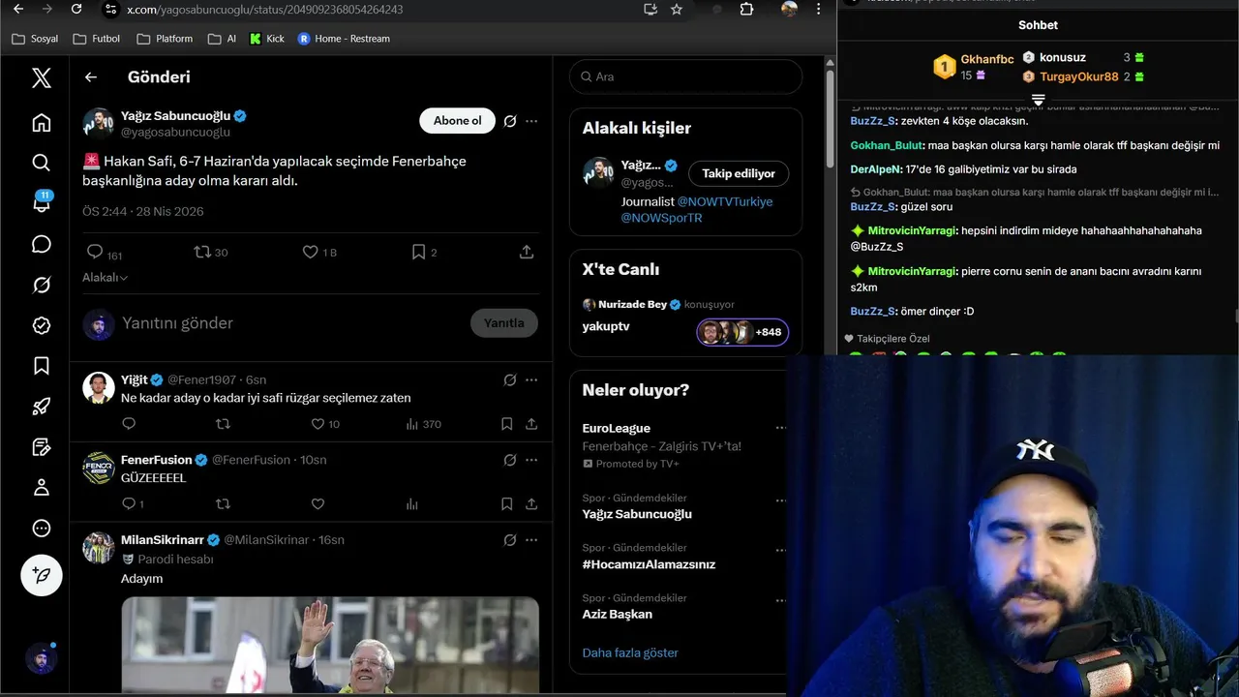
Task: Open Sosyal bookmarks folder
Action: tap(35, 39)
